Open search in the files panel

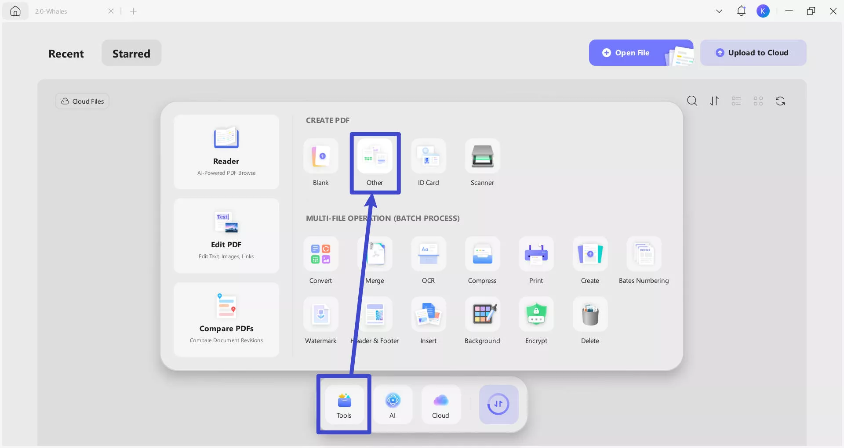[692, 101]
